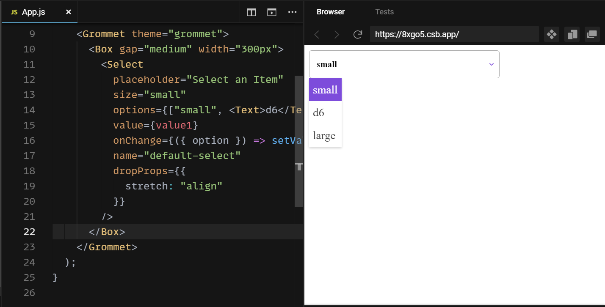Image resolution: width=605 pixels, height=307 pixels.
Task: Close the App.js editor tab
Action: (68, 12)
